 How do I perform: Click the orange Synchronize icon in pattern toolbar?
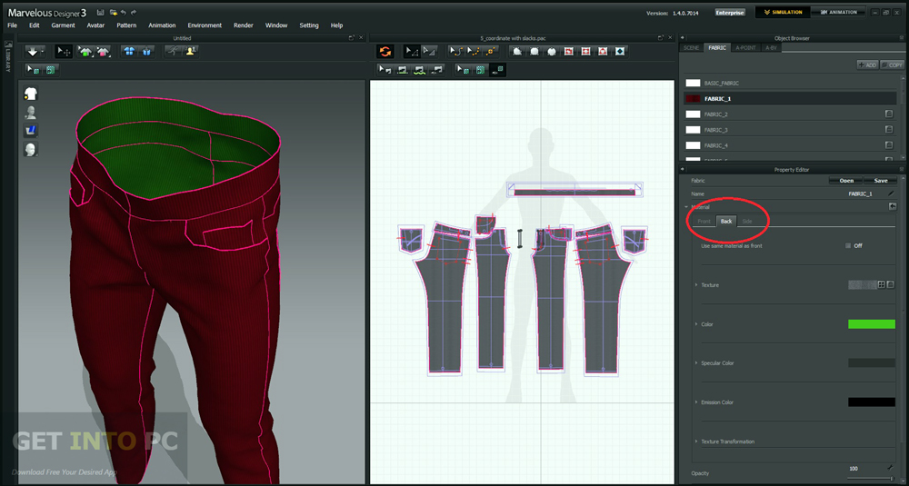pos(384,52)
